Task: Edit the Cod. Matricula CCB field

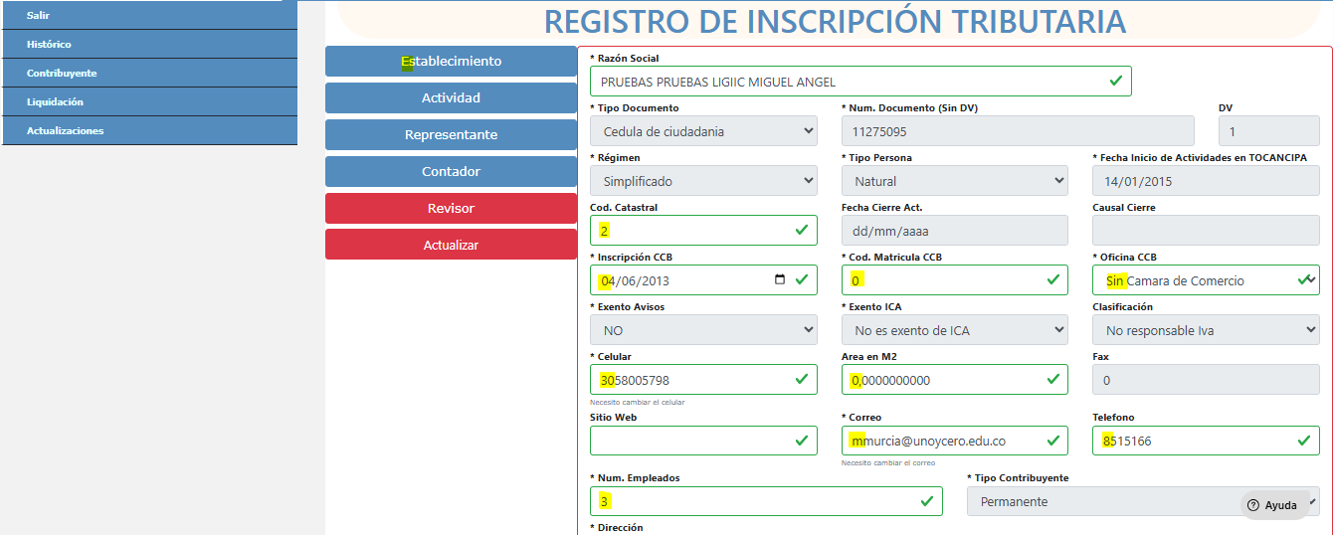Action: pyautogui.click(x=955, y=280)
